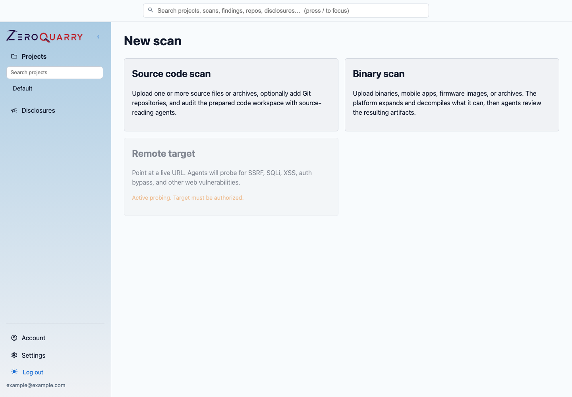This screenshot has width=572, height=397.
Task: Select the Default project
Action: pyautogui.click(x=23, y=89)
